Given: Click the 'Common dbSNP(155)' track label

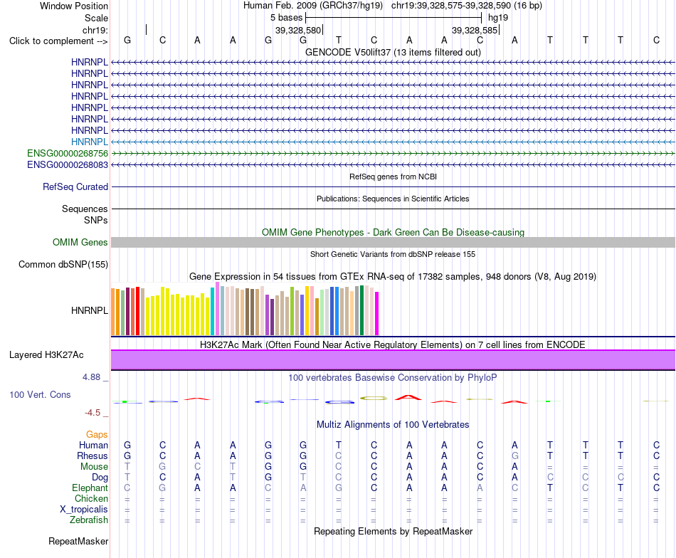Looking at the screenshot, I should [x=63, y=264].
